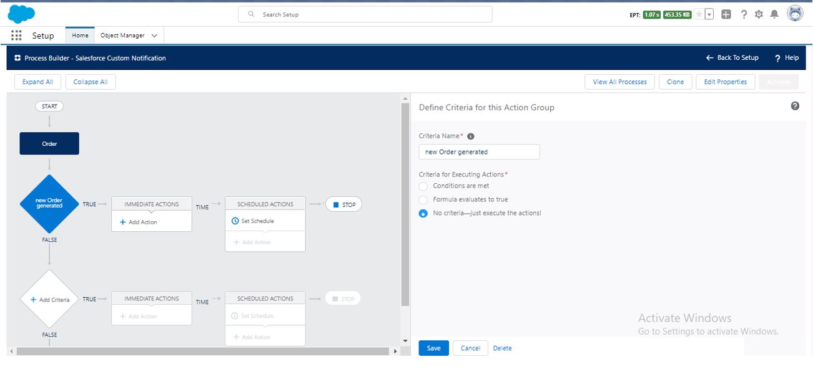This screenshot has height=367, width=813.
Task: Click the Back To Setup arrow link
Action: (732, 57)
